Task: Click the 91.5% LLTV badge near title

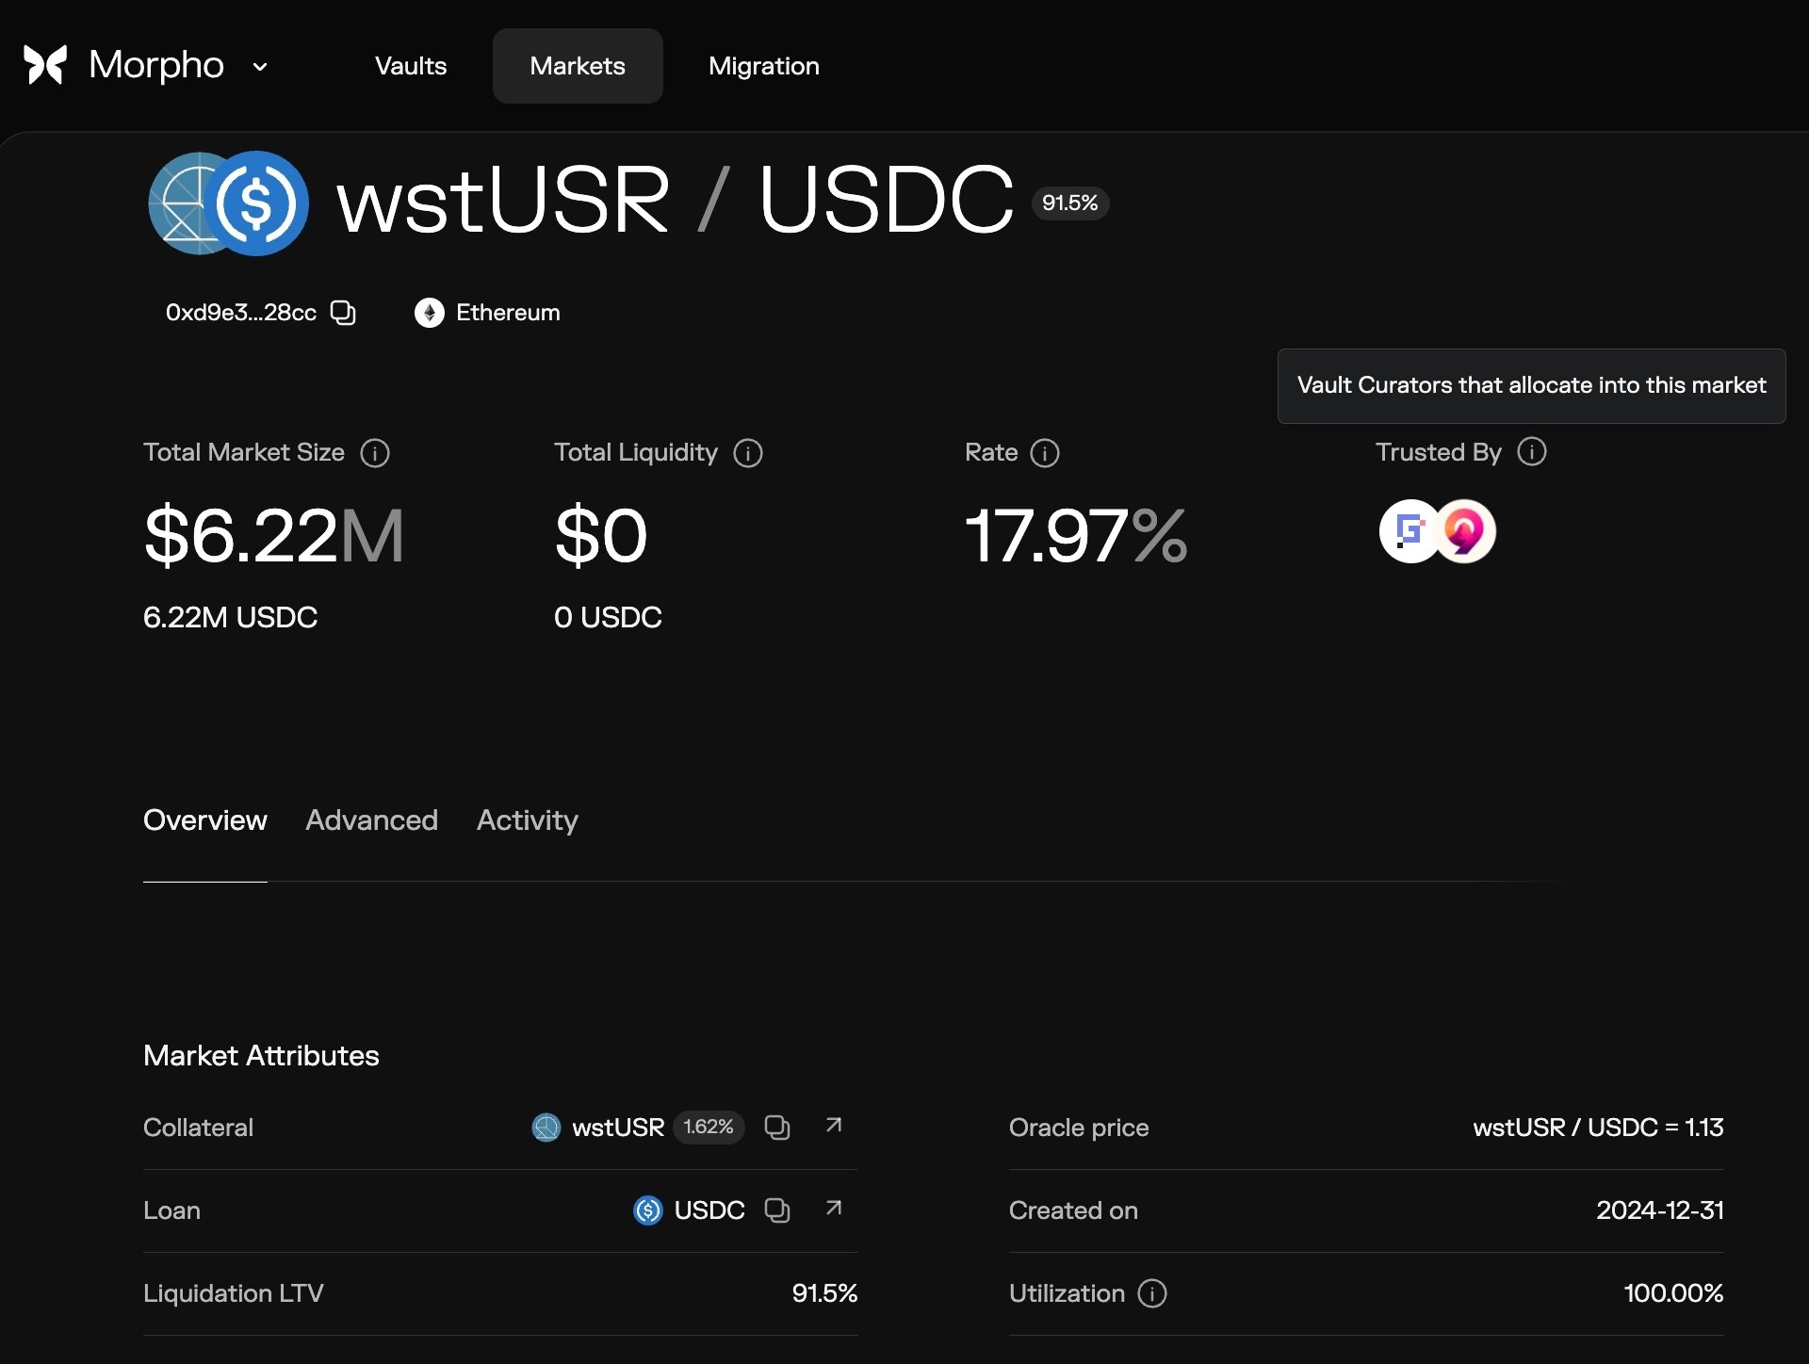Action: (x=1069, y=203)
